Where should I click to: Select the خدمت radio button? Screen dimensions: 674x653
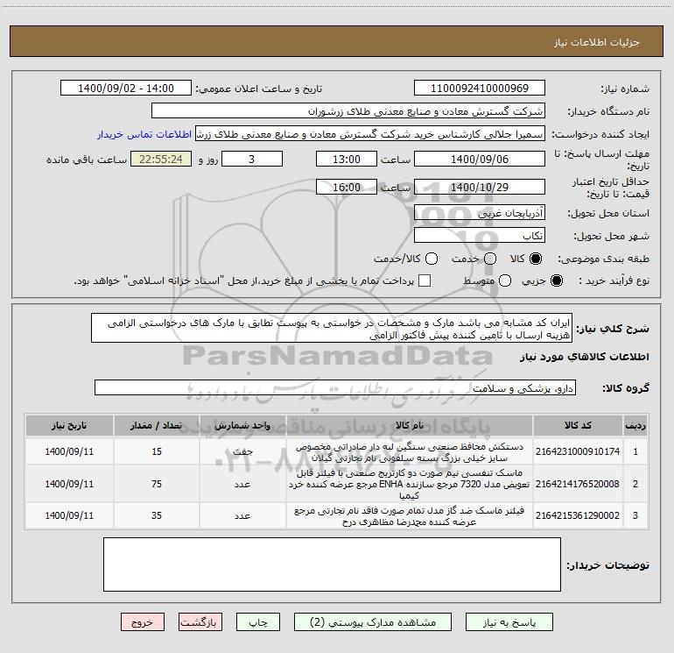click(x=490, y=259)
